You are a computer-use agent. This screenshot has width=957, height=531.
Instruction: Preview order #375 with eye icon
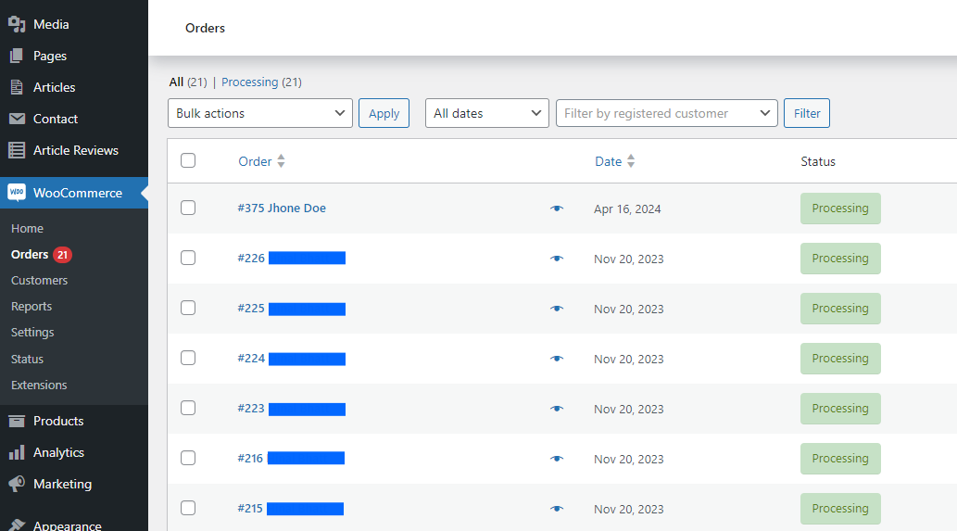pyautogui.click(x=556, y=209)
